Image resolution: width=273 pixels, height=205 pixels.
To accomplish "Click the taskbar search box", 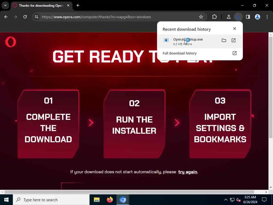I will [51, 200].
